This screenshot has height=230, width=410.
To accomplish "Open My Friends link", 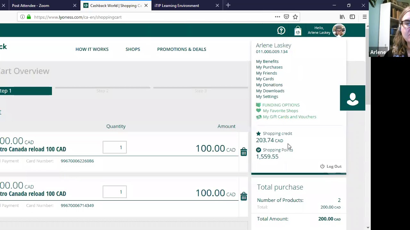I will 266,73.
